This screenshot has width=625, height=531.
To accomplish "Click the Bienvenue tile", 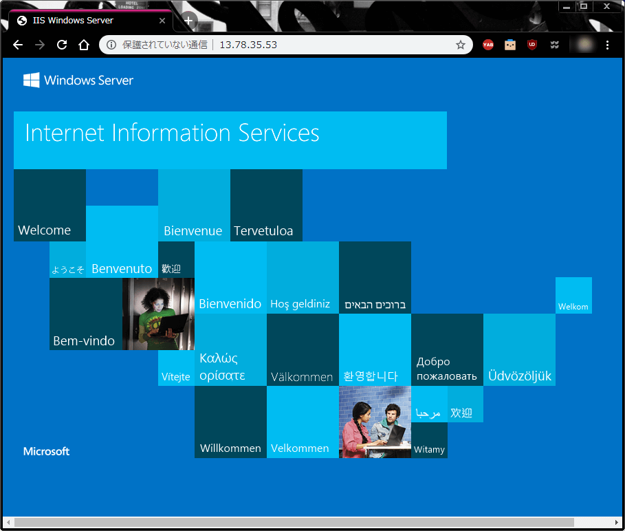I will [194, 205].
